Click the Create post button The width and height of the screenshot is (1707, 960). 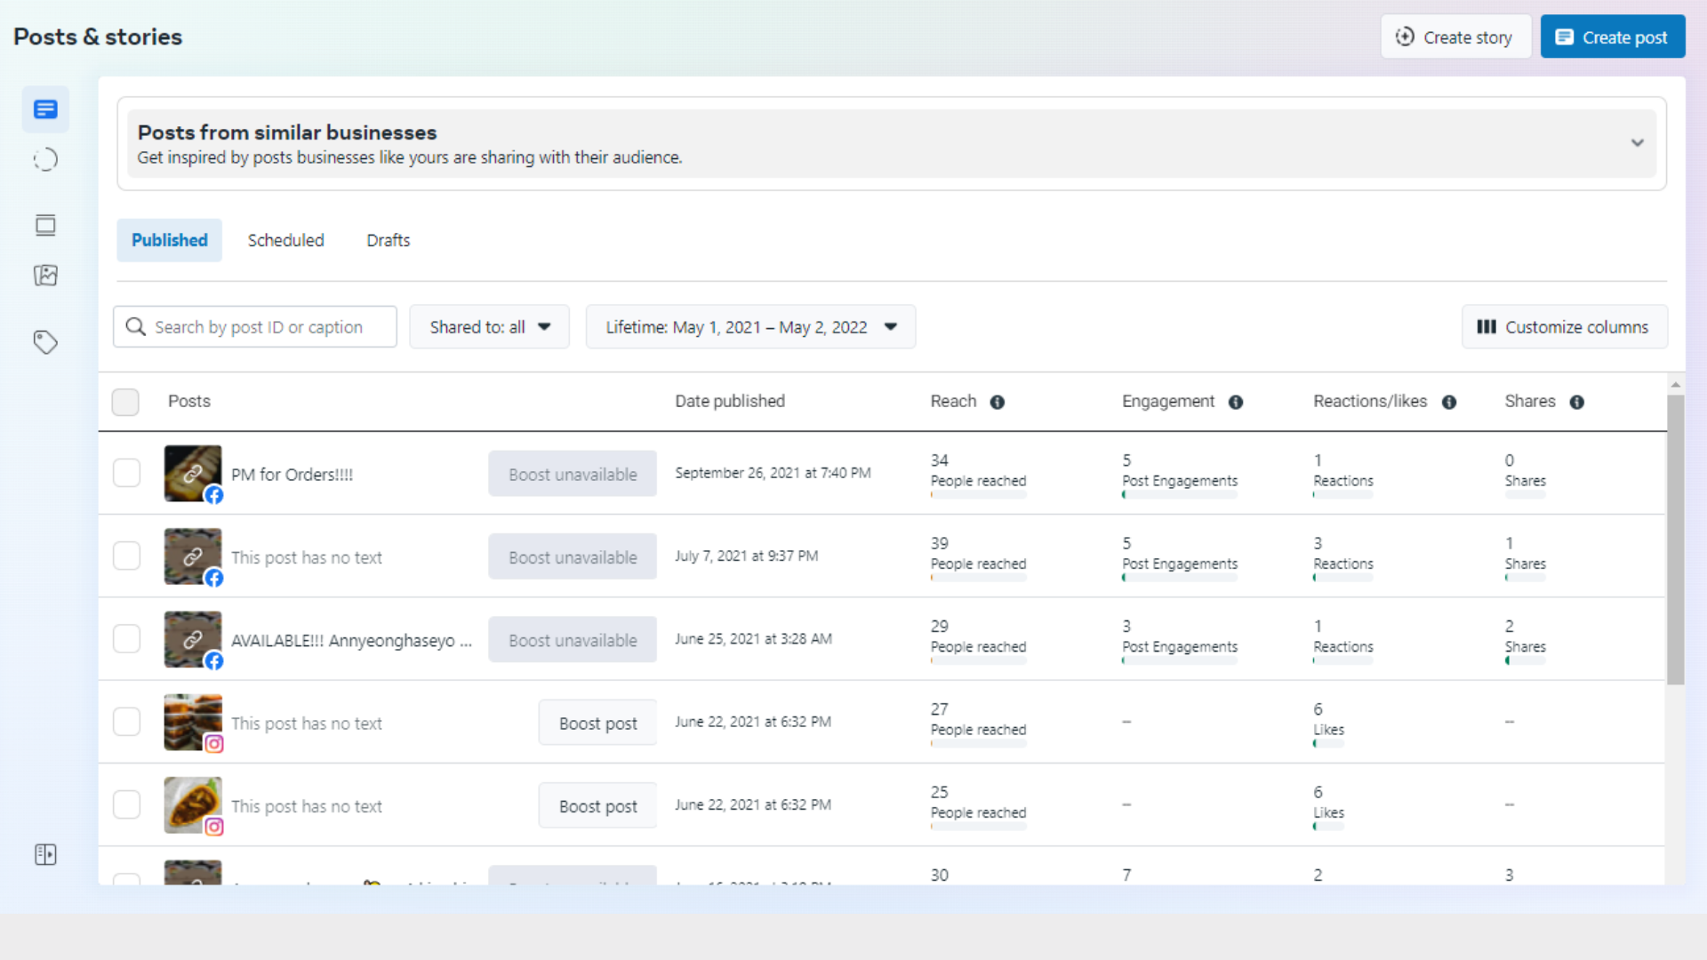pos(1612,37)
